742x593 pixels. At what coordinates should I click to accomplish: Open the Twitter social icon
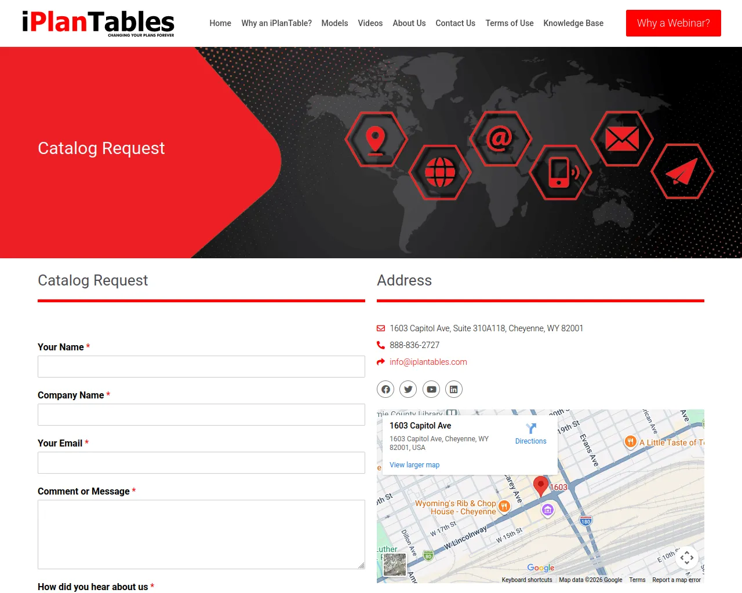click(x=408, y=389)
